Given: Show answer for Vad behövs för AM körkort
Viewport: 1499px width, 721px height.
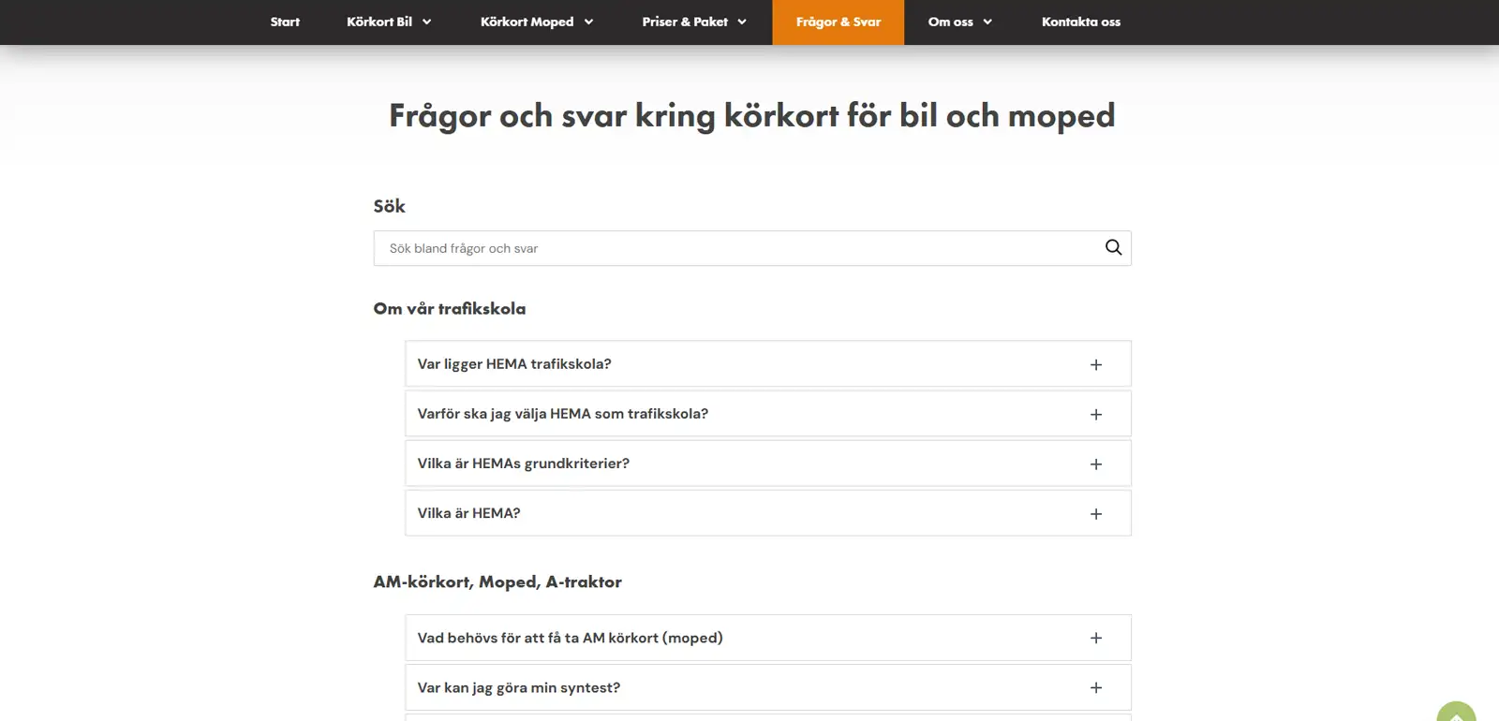Looking at the screenshot, I should [570, 638].
